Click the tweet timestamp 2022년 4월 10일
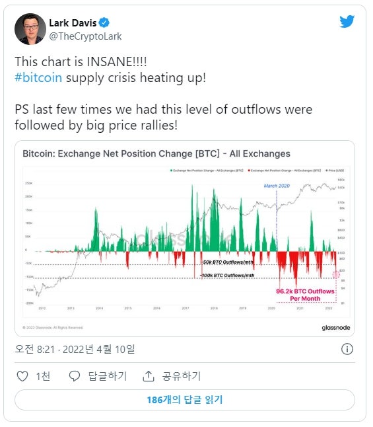Screen dimensions: 373x427 tap(99, 349)
